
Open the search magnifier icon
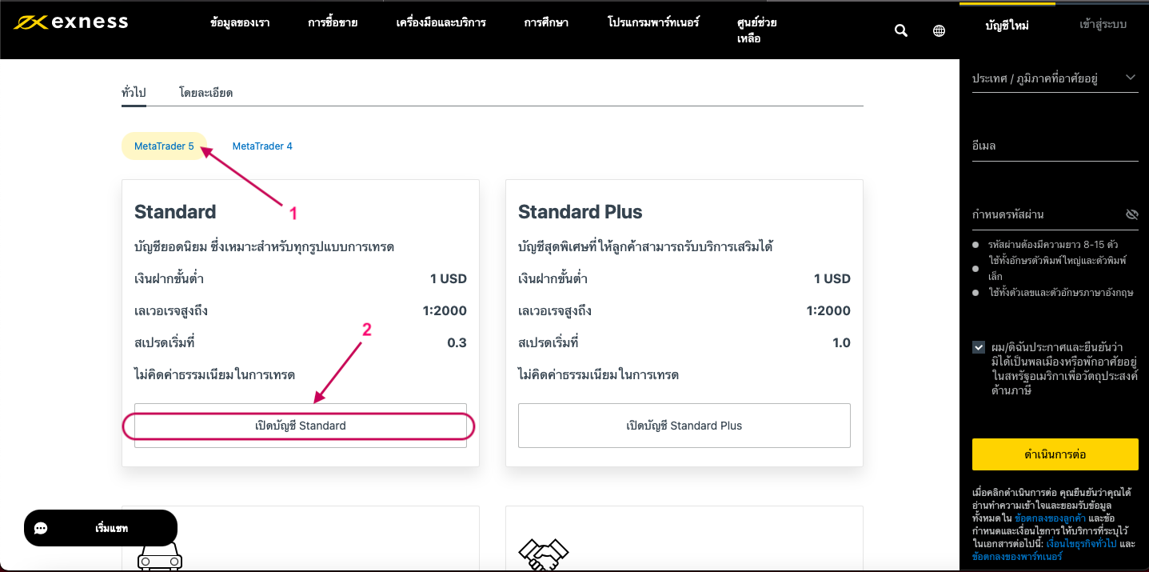[901, 30]
